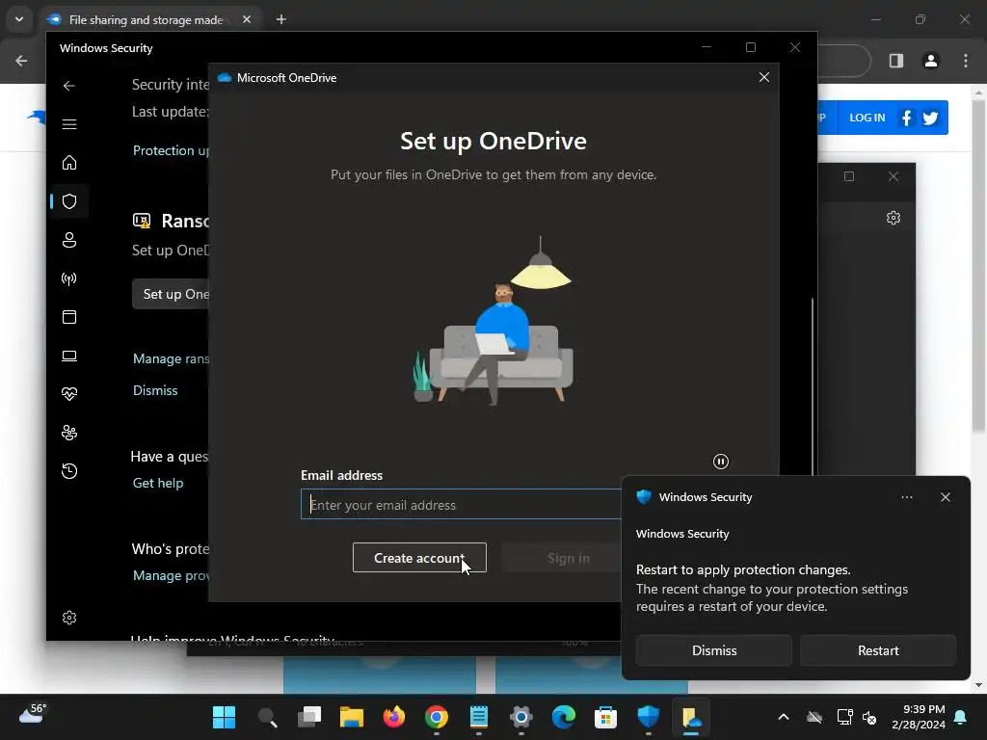The width and height of the screenshot is (987, 740).
Task: Open the Chrome three-dot menu
Action: click(966, 61)
